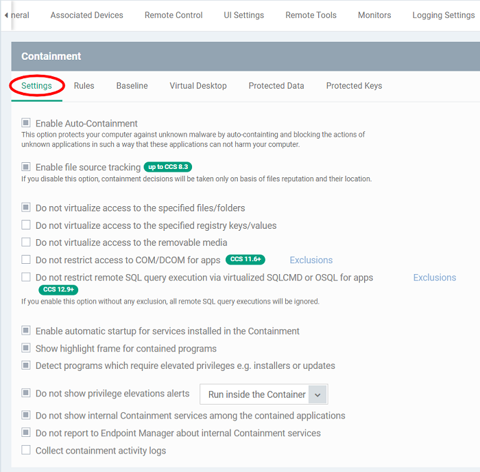Check do not restrict remote SQL query execution
Viewport: 480px width, 472px height.
coord(26,277)
